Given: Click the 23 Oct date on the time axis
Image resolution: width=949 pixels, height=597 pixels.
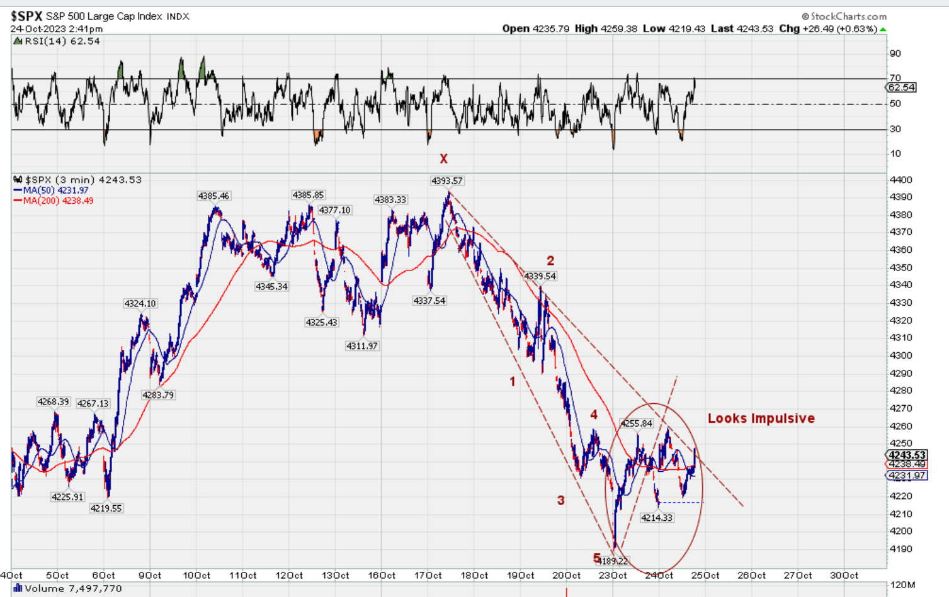Looking at the screenshot, I should click(x=613, y=576).
